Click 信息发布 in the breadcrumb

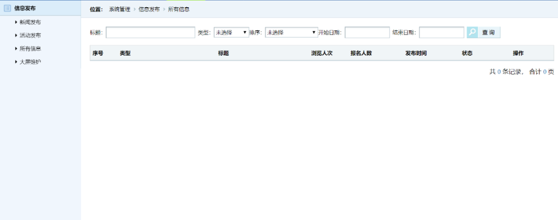click(149, 10)
